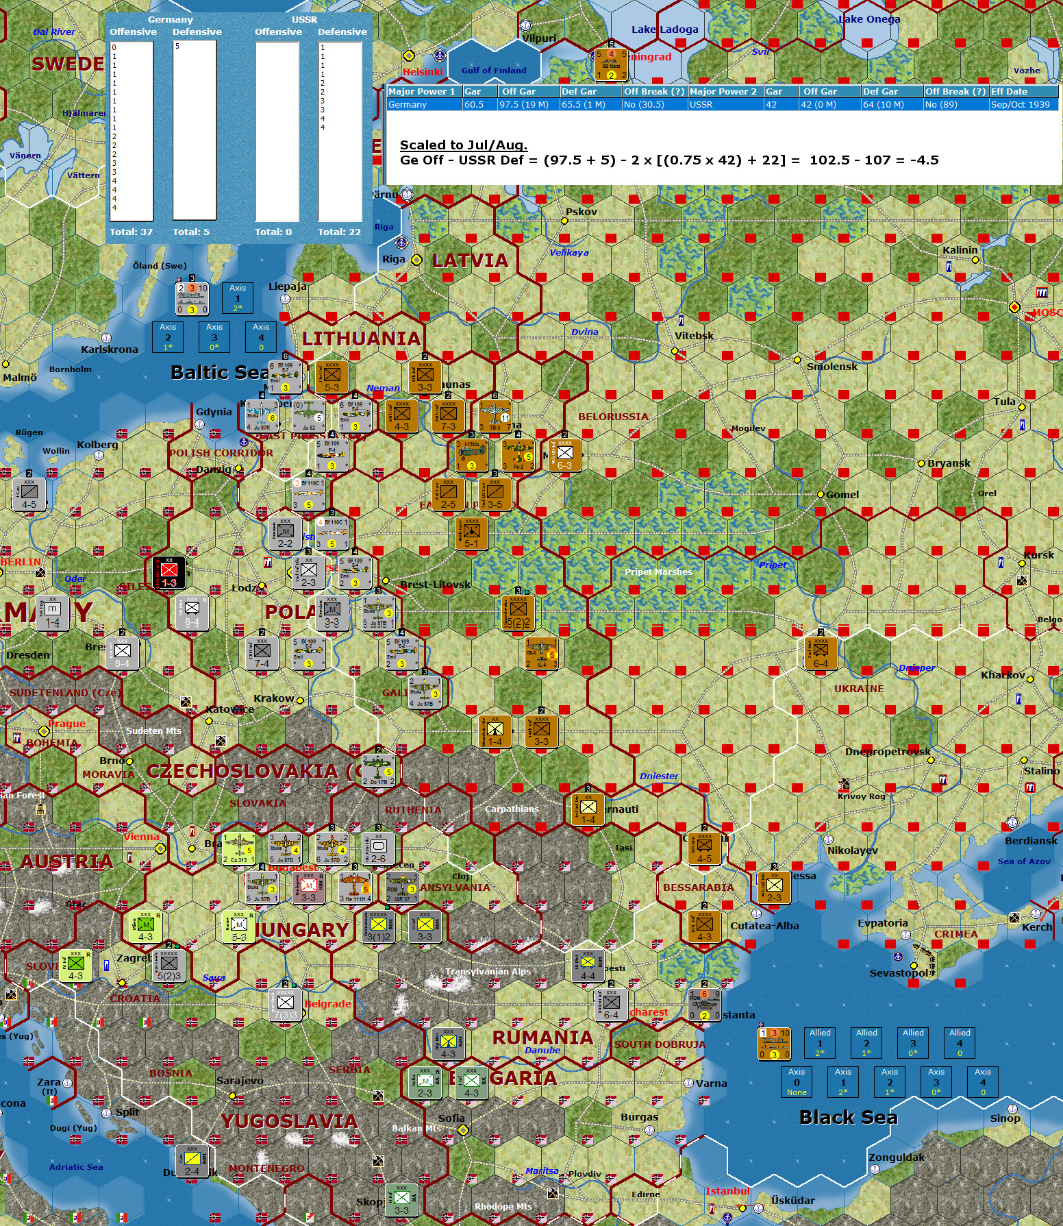Click the Karlskrona port anchor icon

107,338
